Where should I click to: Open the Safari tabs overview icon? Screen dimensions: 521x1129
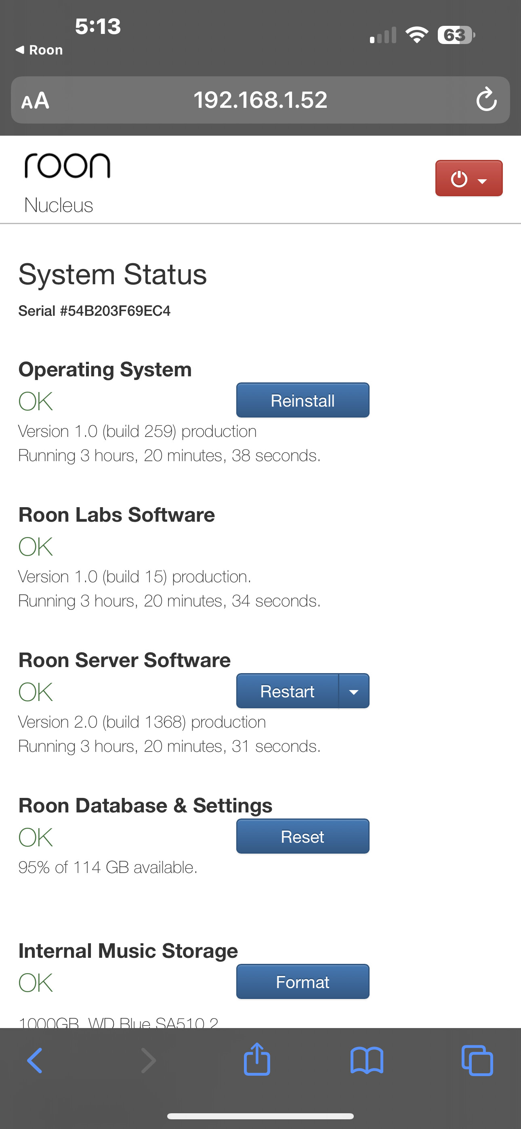(477, 1060)
